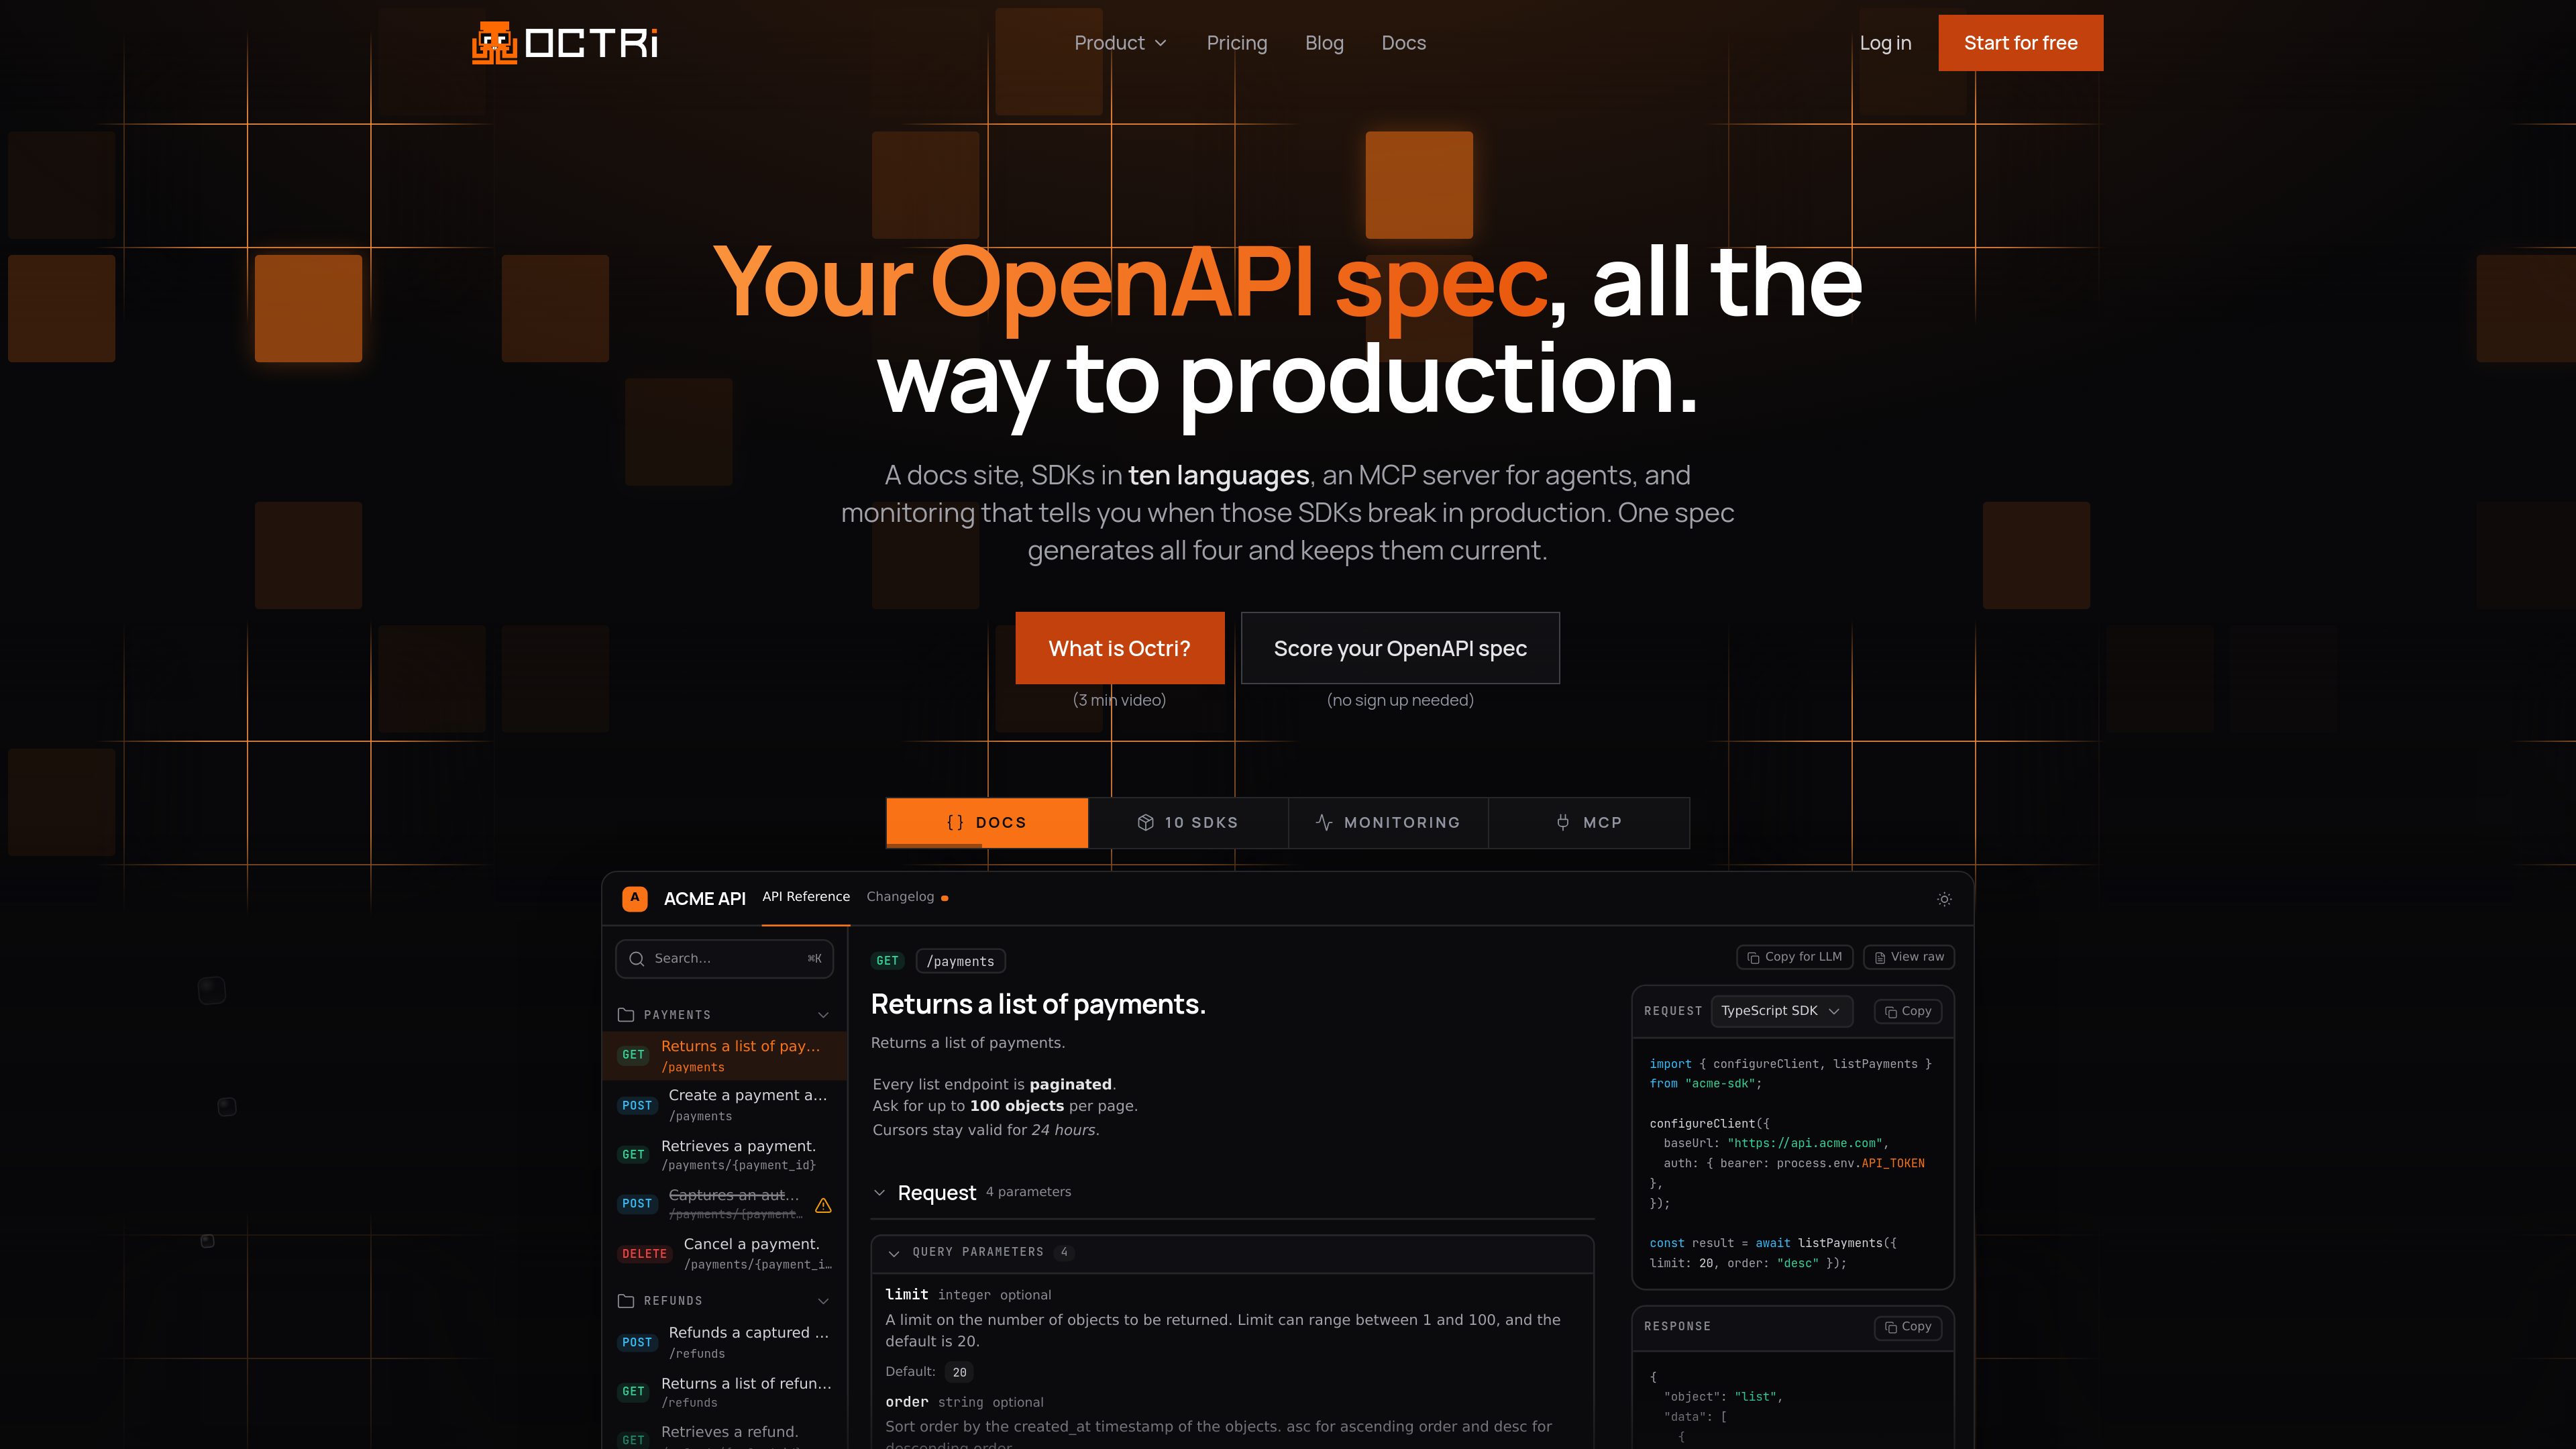Click the Payments folder icon
The width and height of the screenshot is (2576, 1449).
point(626,1014)
